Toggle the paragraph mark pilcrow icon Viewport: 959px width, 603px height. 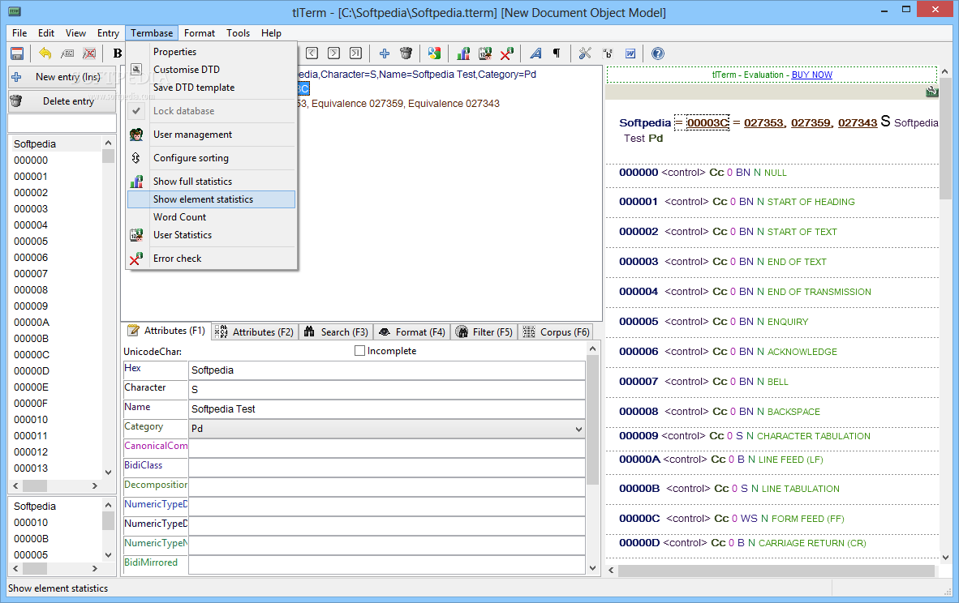click(x=557, y=53)
